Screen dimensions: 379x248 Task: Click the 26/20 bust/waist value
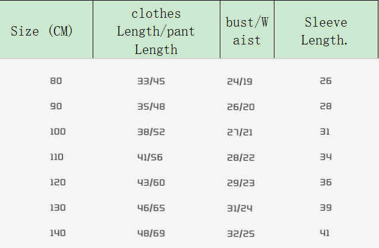(x=240, y=107)
